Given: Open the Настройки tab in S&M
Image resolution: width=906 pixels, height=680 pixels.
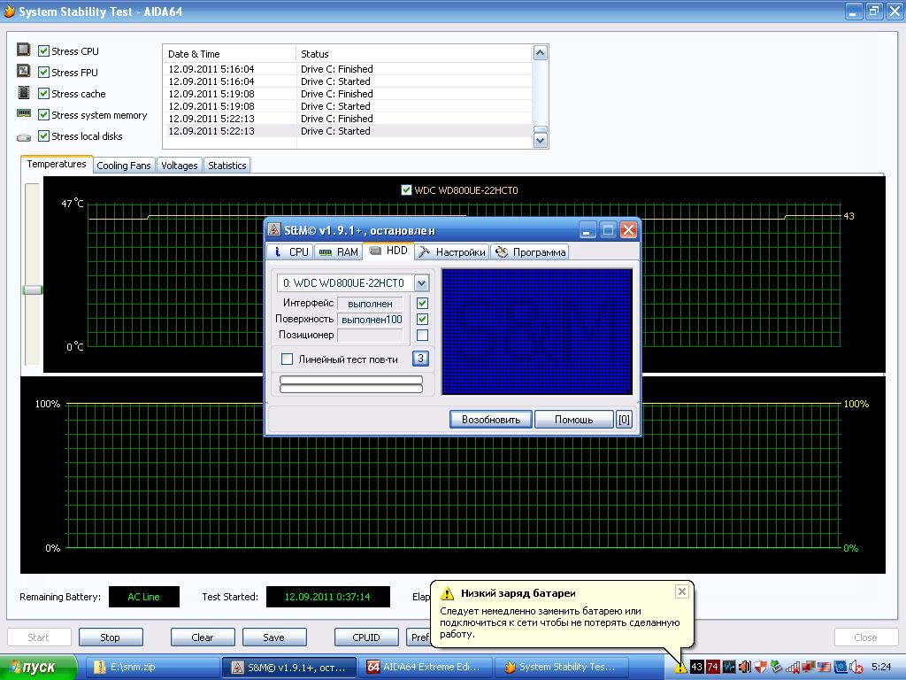Looking at the screenshot, I should 452,252.
